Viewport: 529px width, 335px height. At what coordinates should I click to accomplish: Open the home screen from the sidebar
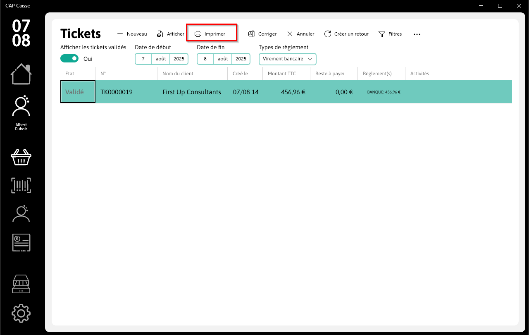21,74
